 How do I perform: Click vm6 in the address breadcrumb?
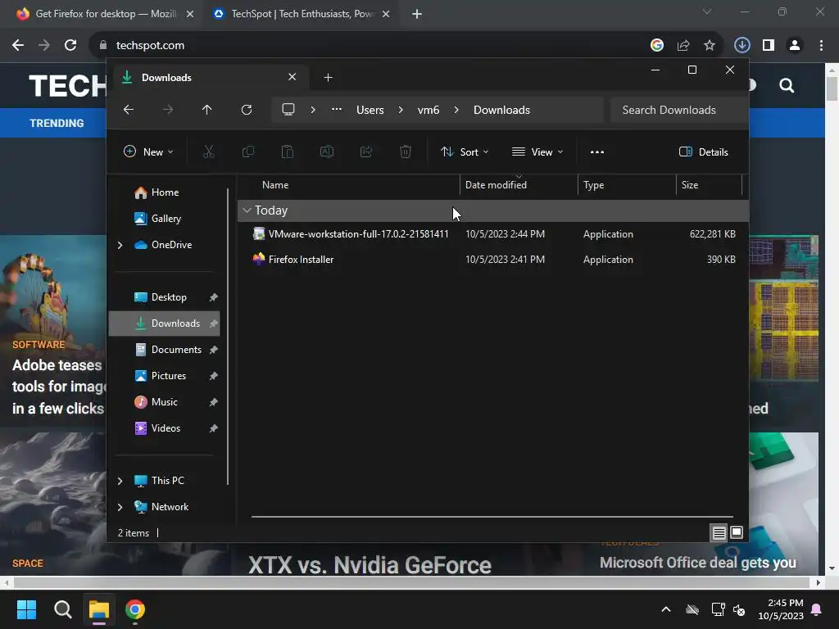[x=429, y=110]
